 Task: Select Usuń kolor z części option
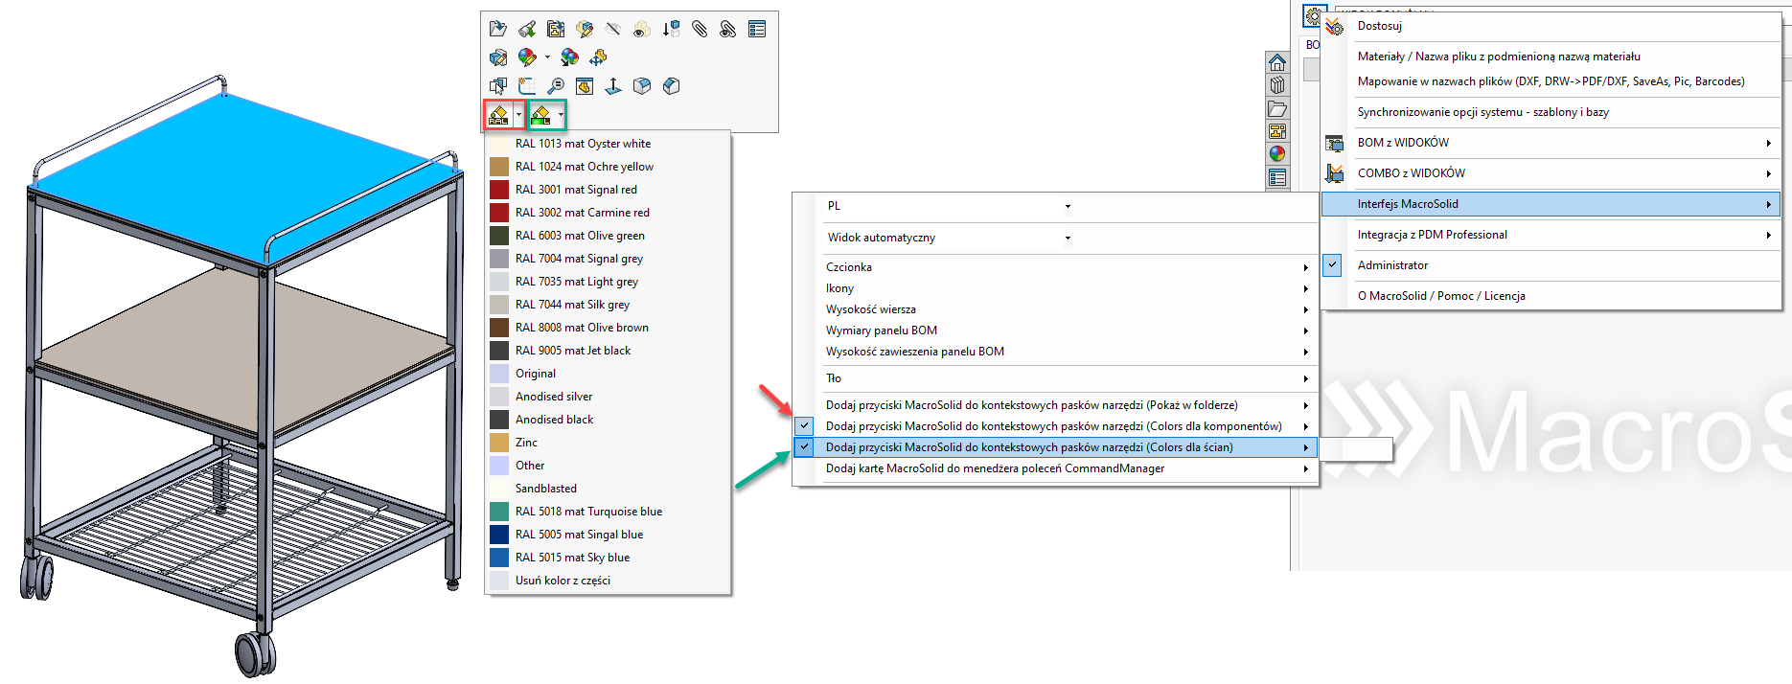pos(563,581)
